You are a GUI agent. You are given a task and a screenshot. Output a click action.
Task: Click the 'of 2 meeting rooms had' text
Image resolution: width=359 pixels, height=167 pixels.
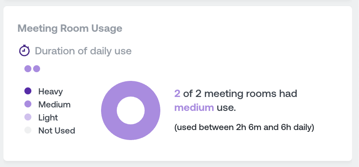pyautogui.click(x=240, y=94)
